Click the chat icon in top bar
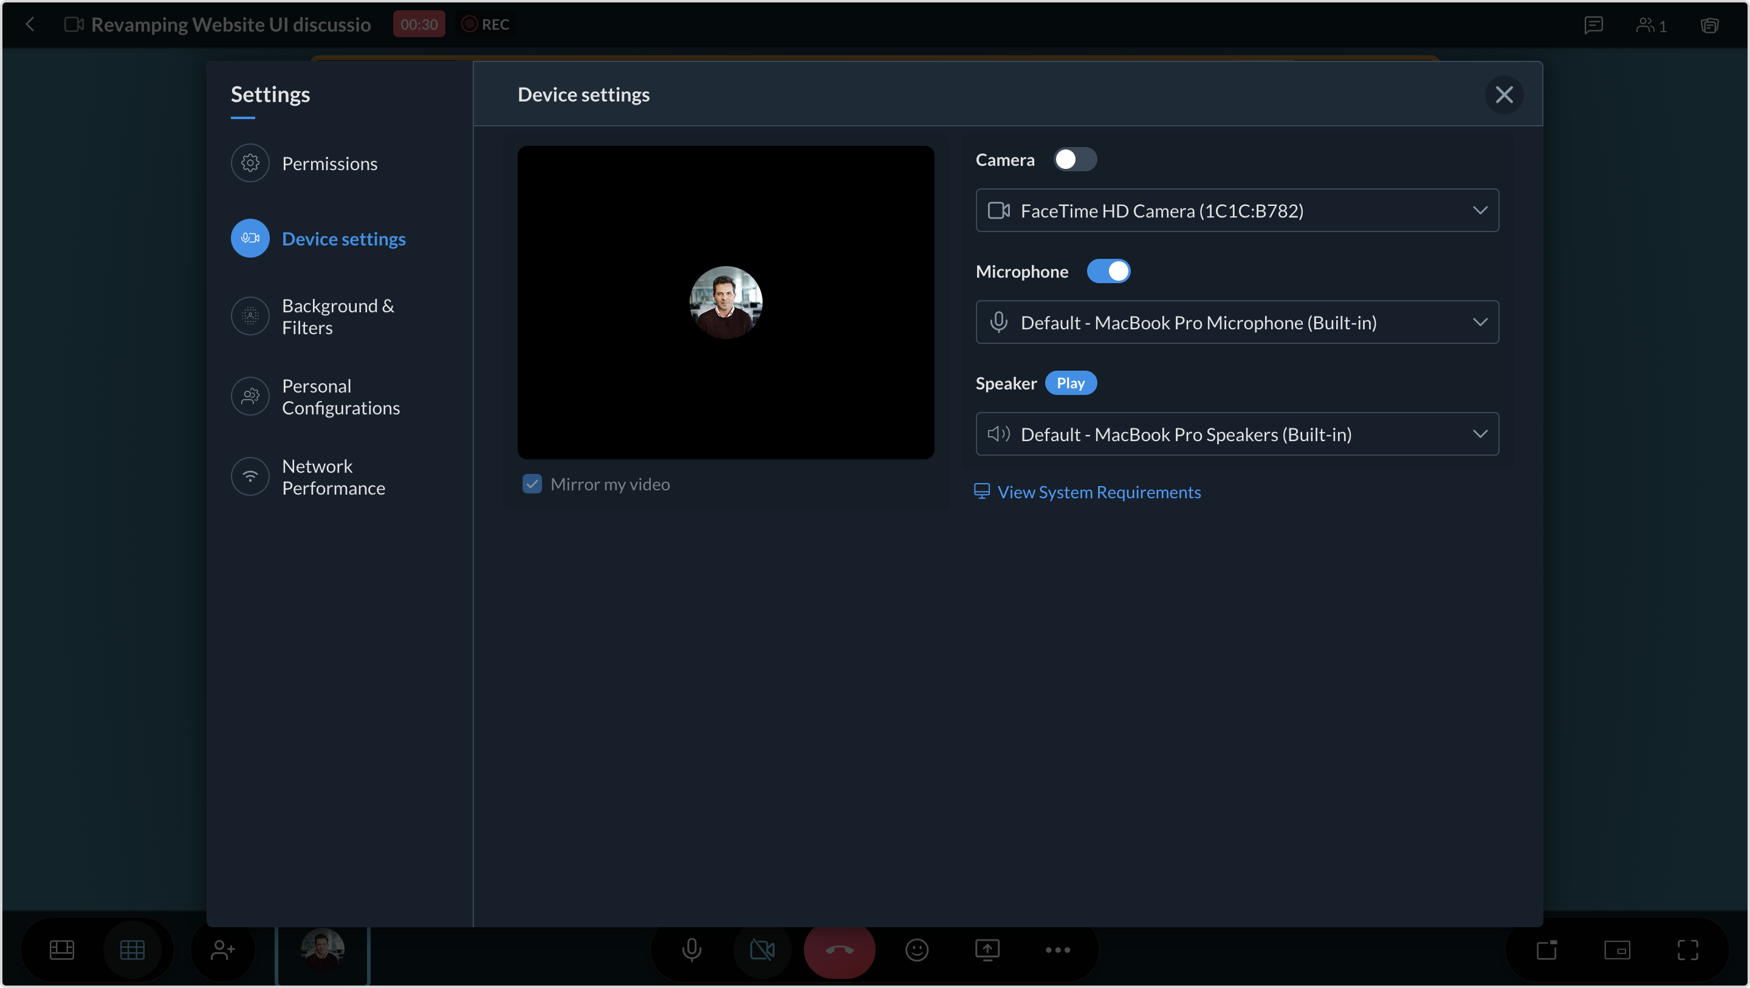This screenshot has height=988, width=1750. point(1593,25)
